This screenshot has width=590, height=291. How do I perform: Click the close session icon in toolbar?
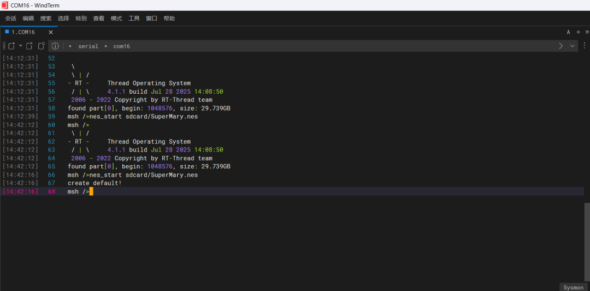pos(29,46)
